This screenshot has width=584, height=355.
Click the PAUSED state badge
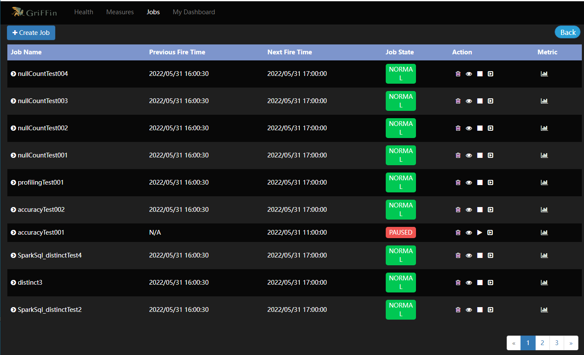pos(400,232)
